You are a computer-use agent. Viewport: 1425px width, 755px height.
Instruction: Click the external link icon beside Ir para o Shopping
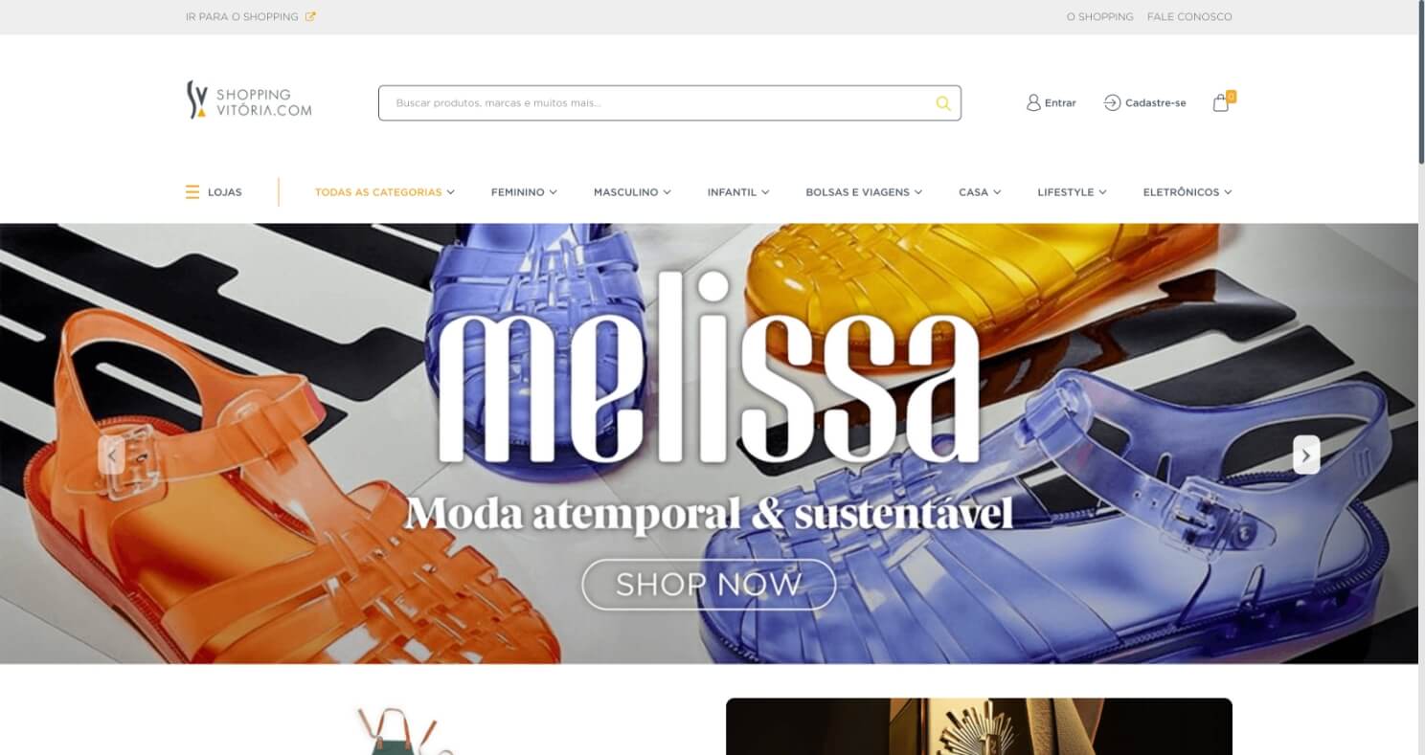point(310,16)
